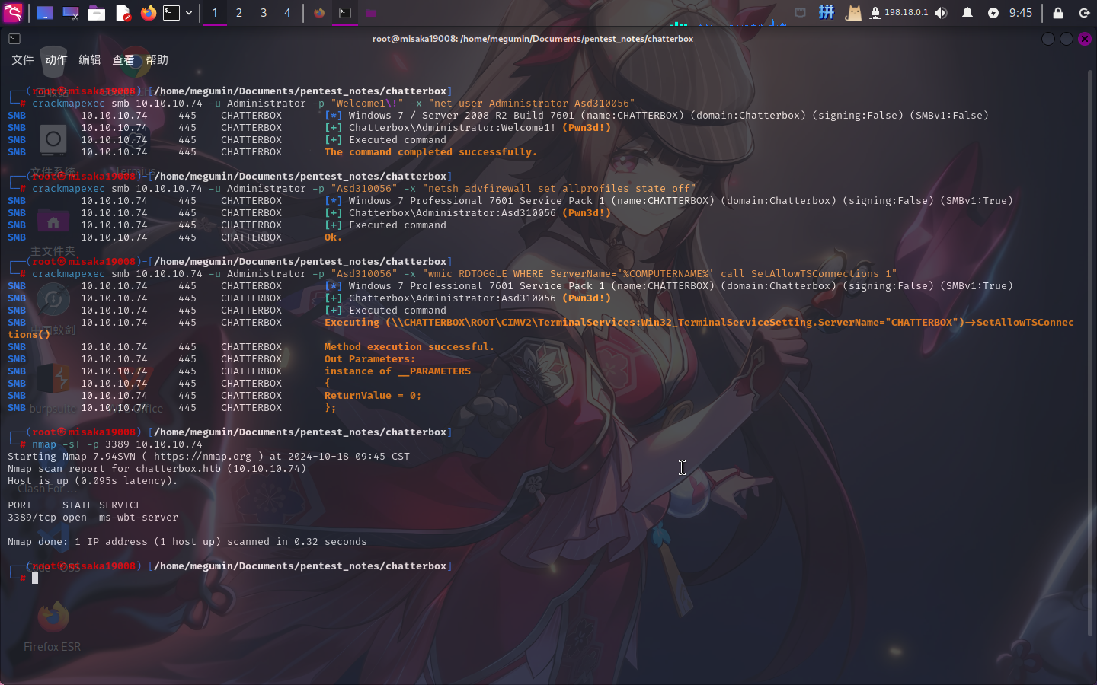This screenshot has width=1097, height=685.
Task: Open the Pinyin input method indicator
Action: pyautogui.click(x=827, y=12)
